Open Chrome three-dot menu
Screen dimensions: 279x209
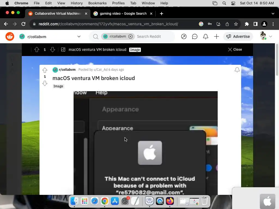point(273,24)
